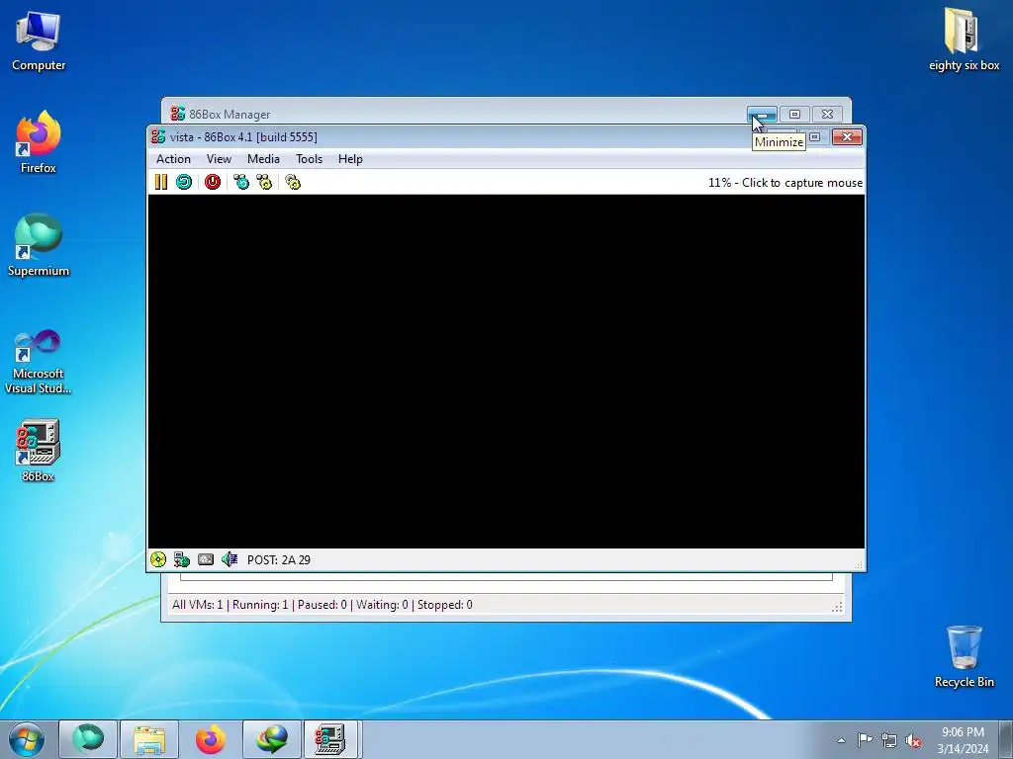Click the CD-ROM drive status bar icon
This screenshot has height=759, width=1013.
[158, 559]
